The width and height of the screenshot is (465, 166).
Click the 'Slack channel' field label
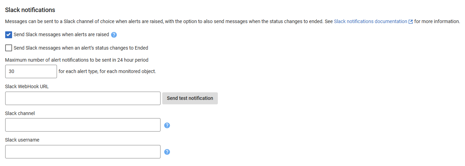point(20,113)
